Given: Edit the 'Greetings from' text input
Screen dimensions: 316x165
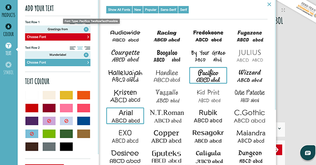Looking at the screenshot, I should click(58, 29).
